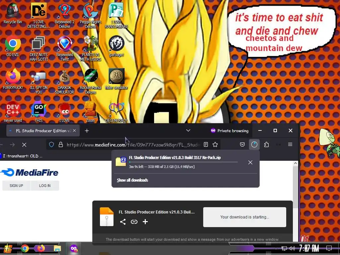
Task: Open the Chrome 'DO EVIL' desktop icon
Action: (13, 46)
